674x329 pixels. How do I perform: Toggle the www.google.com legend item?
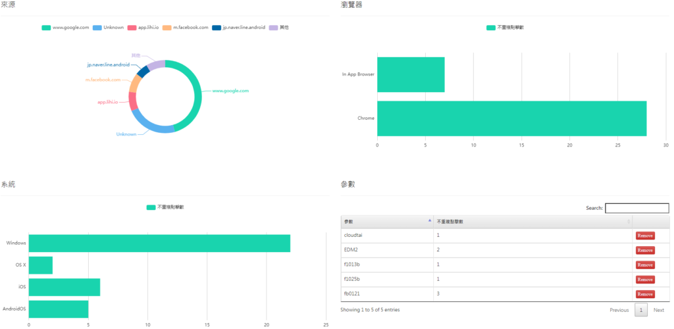(x=65, y=28)
